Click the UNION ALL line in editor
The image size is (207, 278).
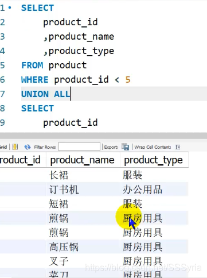click(x=46, y=94)
